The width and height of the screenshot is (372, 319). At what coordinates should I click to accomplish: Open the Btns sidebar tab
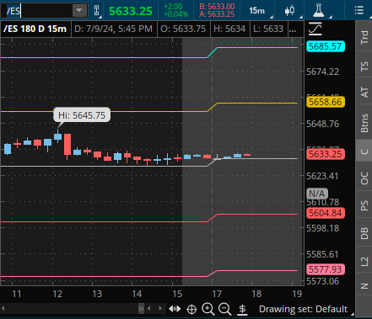[x=364, y=123]
